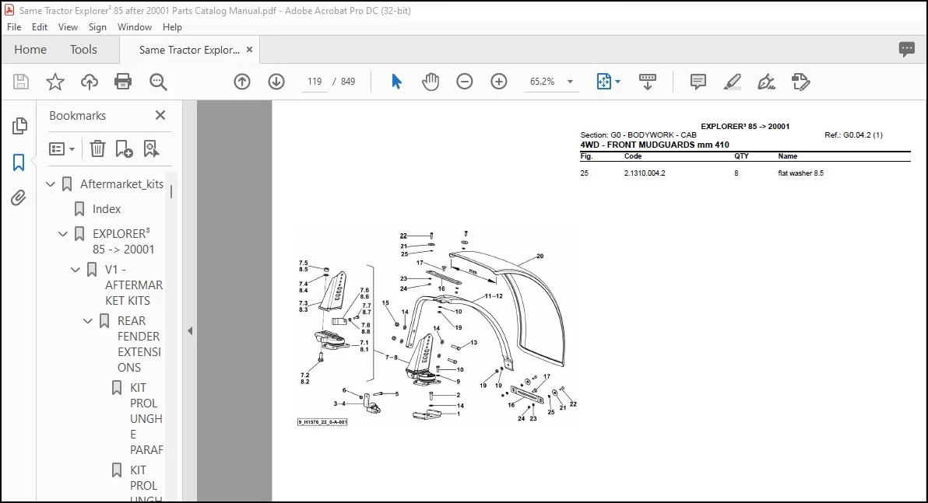Collapse navigation pane with side arrow
Viewport: 928px width, 503px height.
[x=190, y=331]
